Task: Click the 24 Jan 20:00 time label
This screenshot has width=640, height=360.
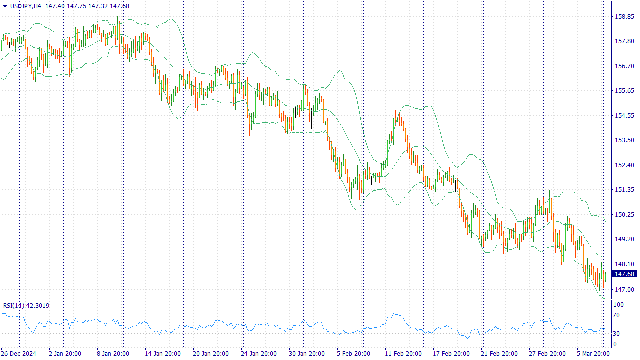Action: [258, 354]
